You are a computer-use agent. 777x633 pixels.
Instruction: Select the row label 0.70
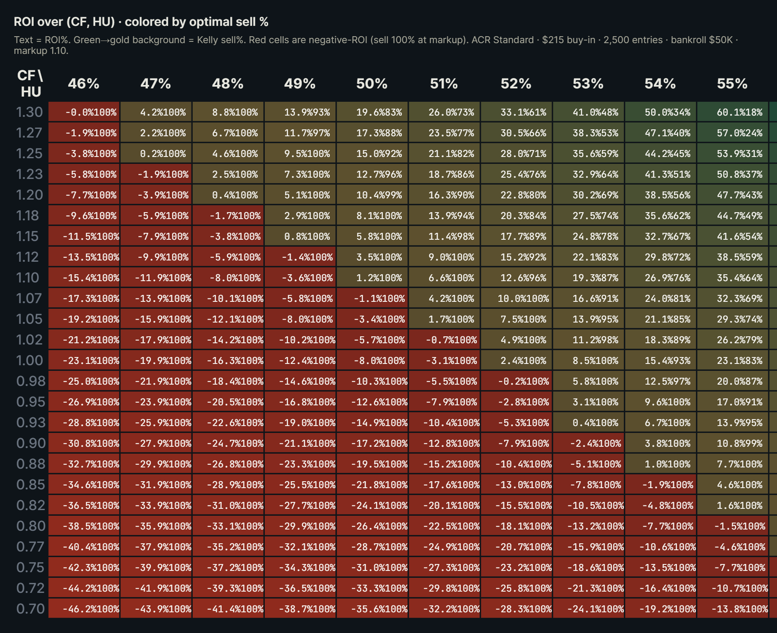[29, 609]
